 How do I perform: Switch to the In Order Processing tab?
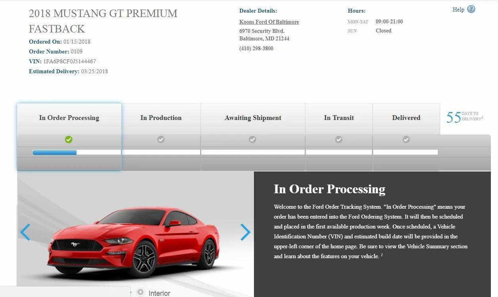(69, 119)
